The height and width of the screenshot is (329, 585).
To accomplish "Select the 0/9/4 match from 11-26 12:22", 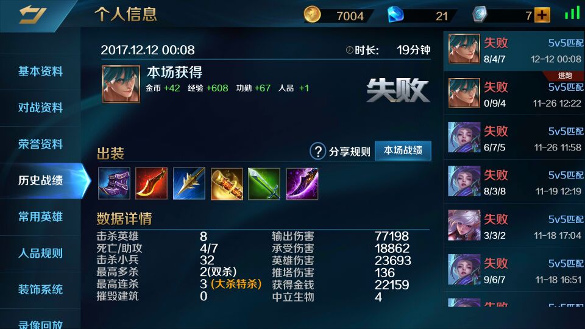I will [x=514, y=93].
